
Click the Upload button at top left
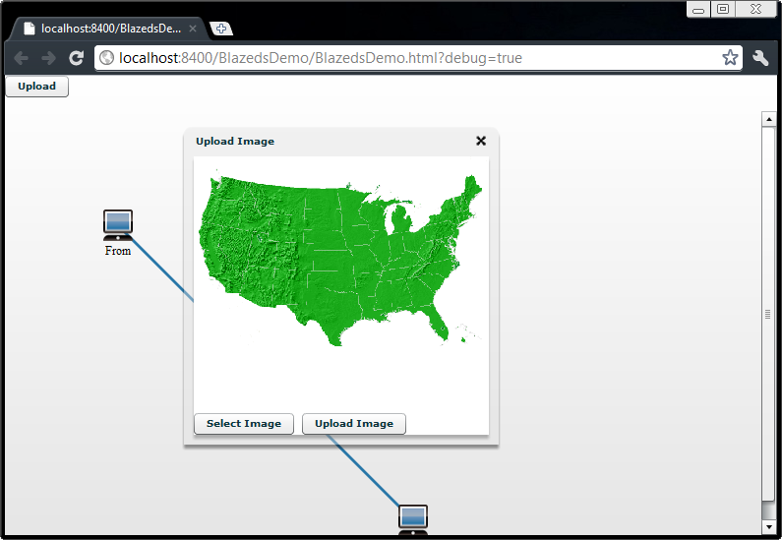37,87
